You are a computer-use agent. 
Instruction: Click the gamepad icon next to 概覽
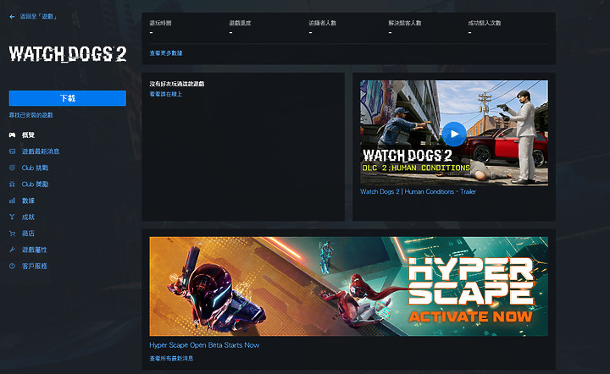12,135
